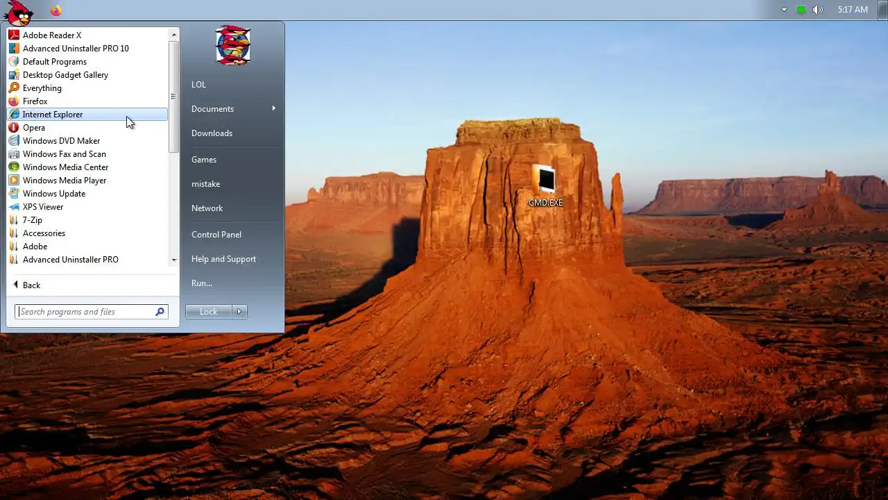Click the Opera browser icon

pyautogui.click(x=13, y=127)
